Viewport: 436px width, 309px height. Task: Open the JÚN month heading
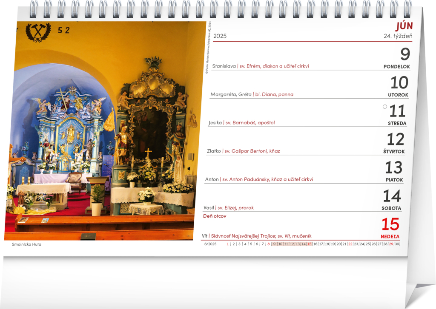pos(404,26)
